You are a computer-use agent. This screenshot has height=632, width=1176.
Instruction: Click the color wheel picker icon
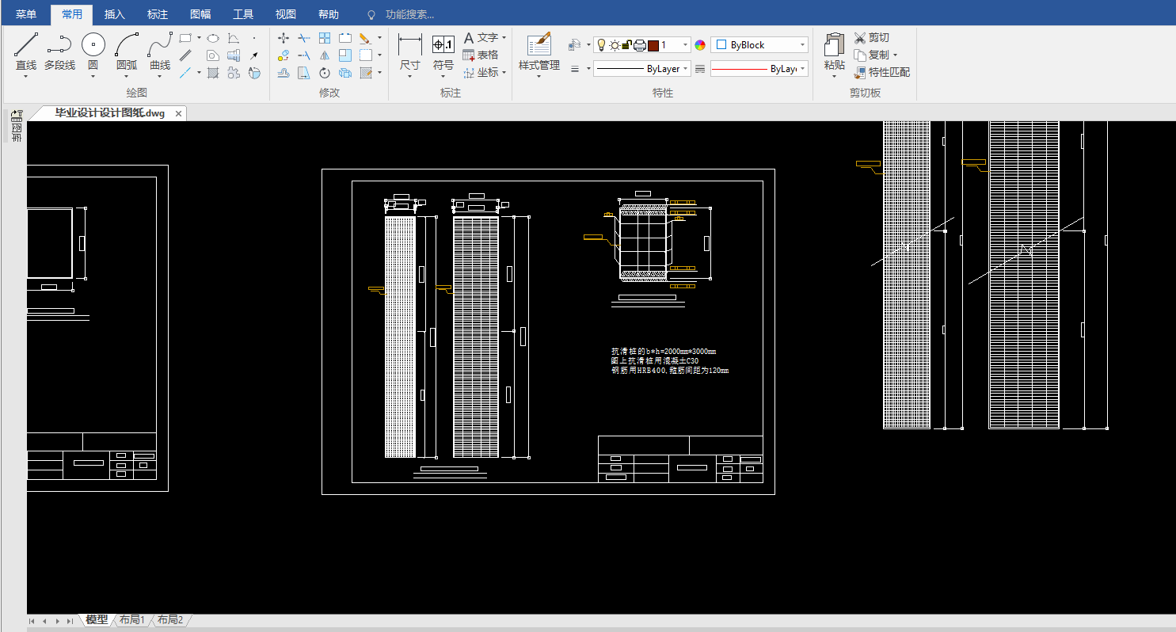[700, 45]
